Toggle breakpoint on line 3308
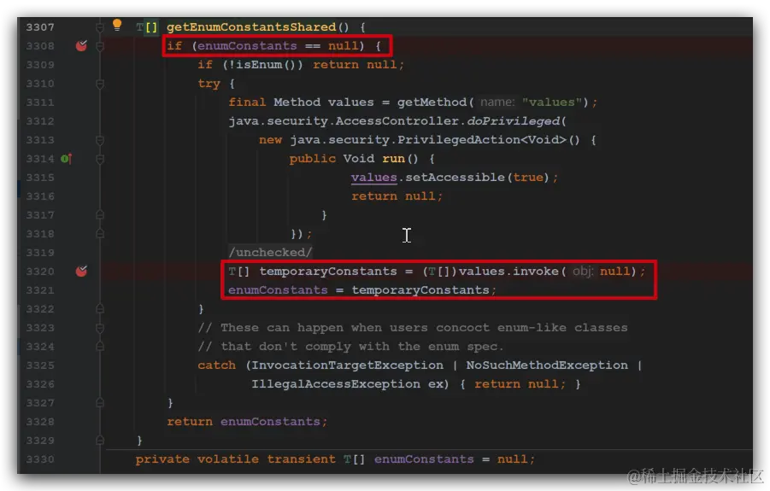 point(81,45)
